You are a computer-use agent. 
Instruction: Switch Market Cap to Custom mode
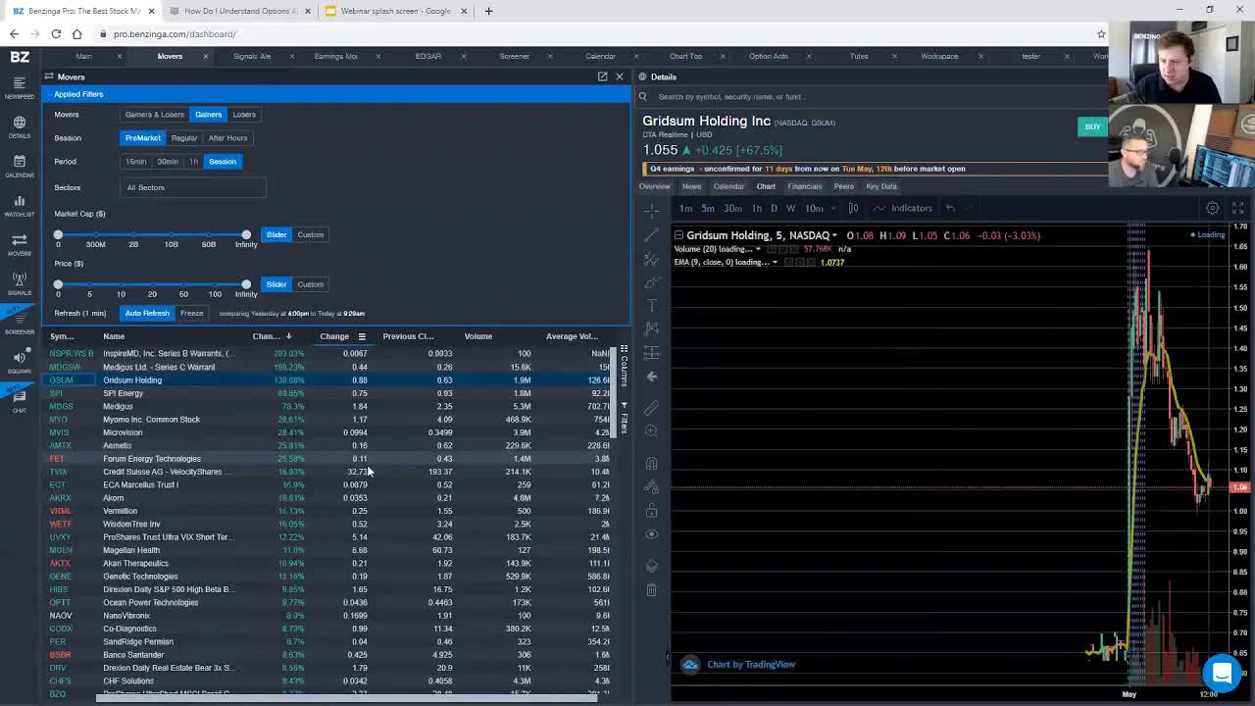click(x=311, y=234)
